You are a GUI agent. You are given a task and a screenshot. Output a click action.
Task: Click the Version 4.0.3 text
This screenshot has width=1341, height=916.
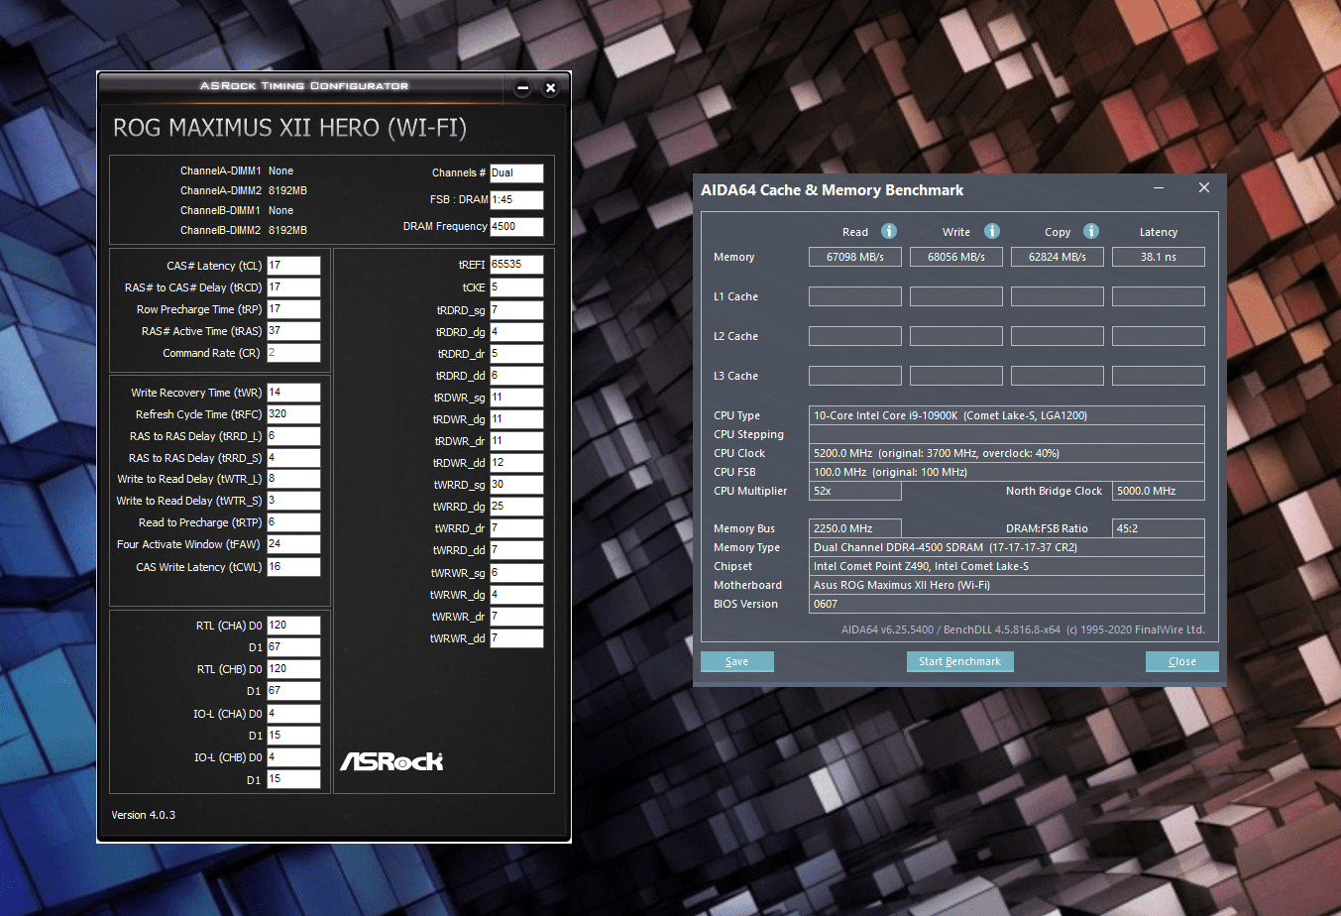[144, 815]
